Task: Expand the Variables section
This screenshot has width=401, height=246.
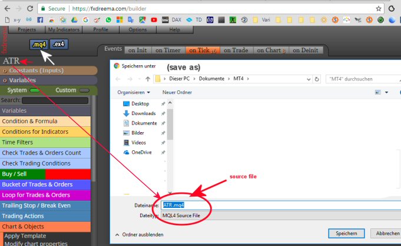Action: [x=49, y=80]
